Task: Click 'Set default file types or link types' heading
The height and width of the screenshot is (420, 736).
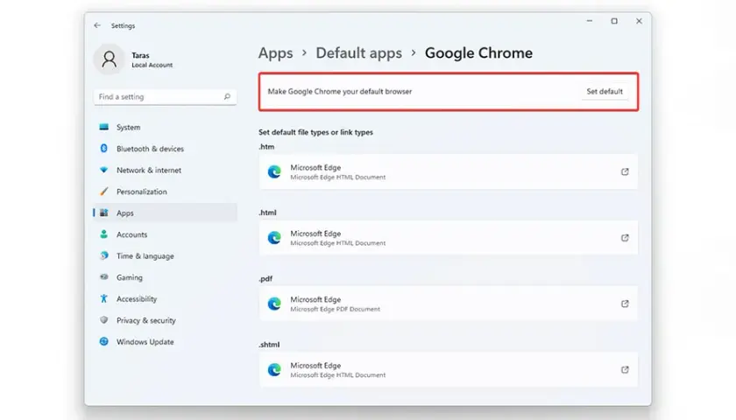Action: (315, 132)
